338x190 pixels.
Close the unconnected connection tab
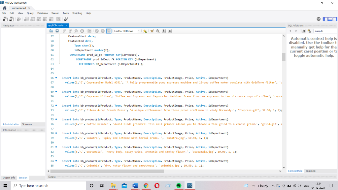click(29, 8)
